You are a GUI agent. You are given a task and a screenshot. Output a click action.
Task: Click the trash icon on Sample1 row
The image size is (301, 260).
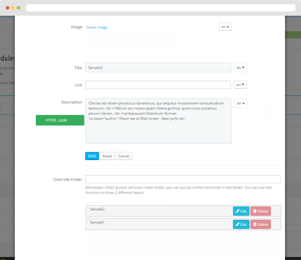pos(255,224)
